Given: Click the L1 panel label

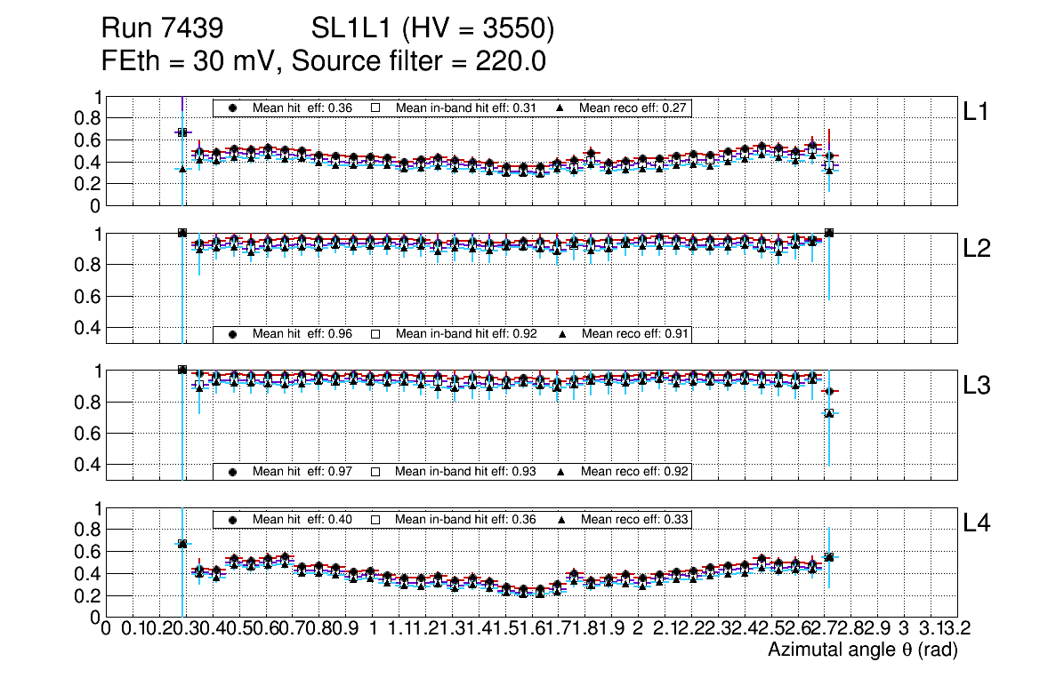Looking at the screenshot, I should pos(977,112).
